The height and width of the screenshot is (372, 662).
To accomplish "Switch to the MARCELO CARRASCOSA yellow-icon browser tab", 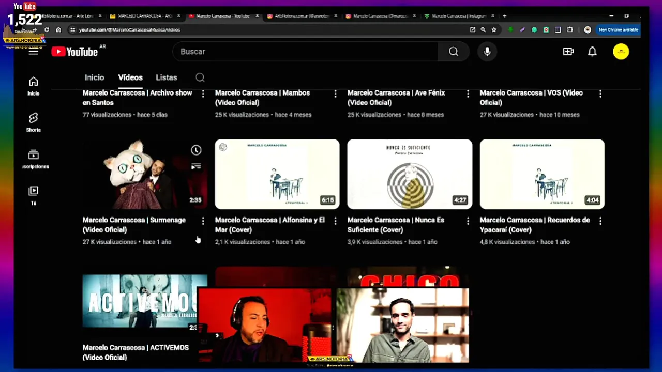I will pyautogui.click(x=146, y=16).
